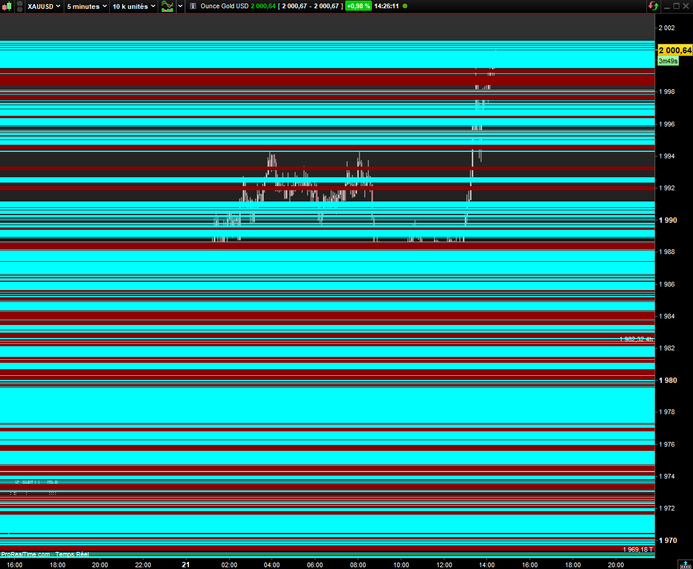
Task: Click the 10:00 time axis label
Action: [x=401, y=565]
